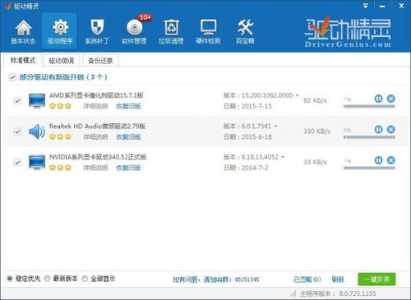Pause the NVIDIA driver download
411x300 pixels.
pos(378,160)
